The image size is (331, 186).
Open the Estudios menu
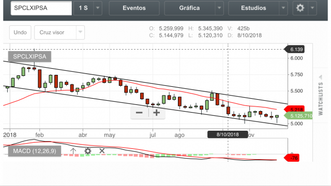[253, 8]
